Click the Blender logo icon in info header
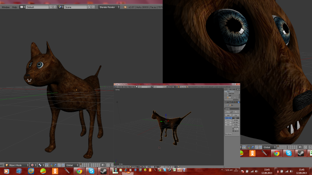The width and height of the screenshot is (312, 175). pos(125,7)
